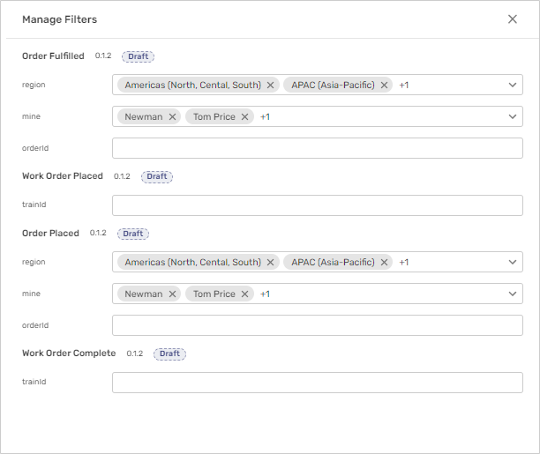Image resolution: width=540 pixels, height=454 pixels.
Task: Remove Tom Price chip in Order Placed mine
Action: click(245, 294)
